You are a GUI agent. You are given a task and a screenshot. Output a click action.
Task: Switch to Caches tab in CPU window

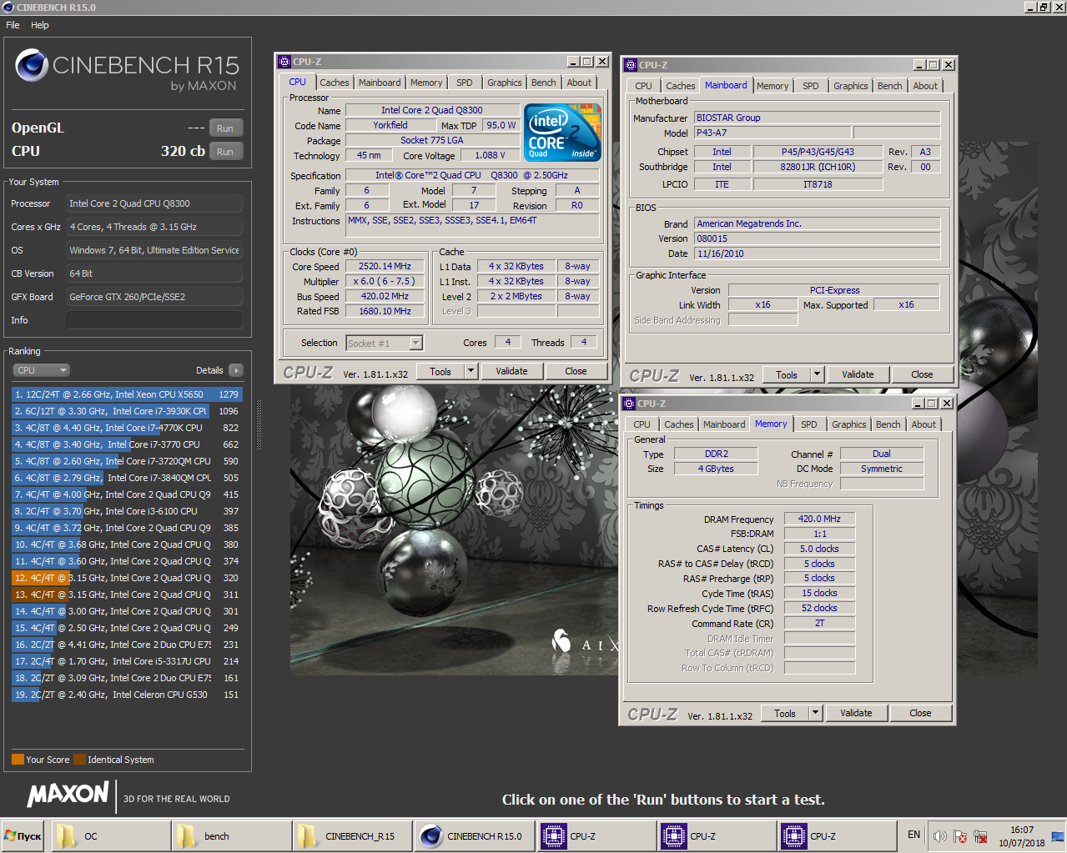click(x=335, y=83)
